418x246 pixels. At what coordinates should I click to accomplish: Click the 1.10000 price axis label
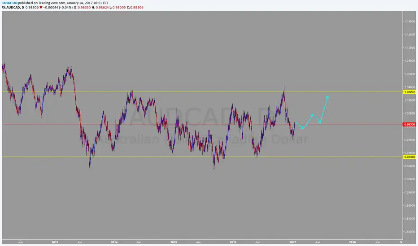tap(410, 47)
